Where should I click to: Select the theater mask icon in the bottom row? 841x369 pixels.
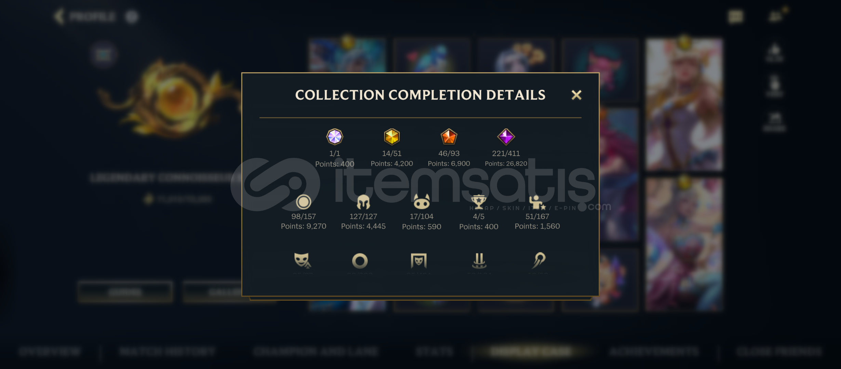pos(303,260)
